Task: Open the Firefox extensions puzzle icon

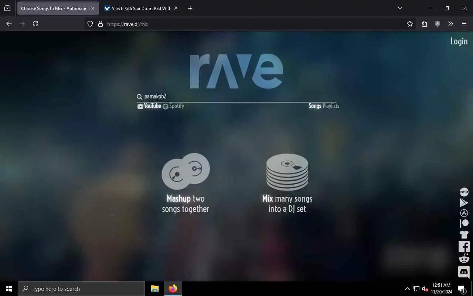Action: tap(424, 24)
